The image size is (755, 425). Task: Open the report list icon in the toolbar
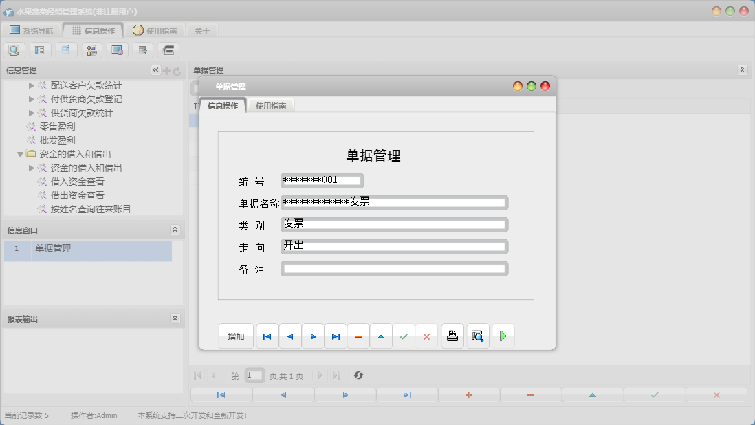[x=39, y=50]
